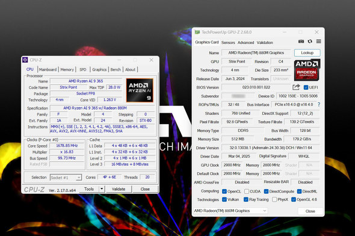Open the SPD tab in CPU-Z
The width and height of the screenshot is (355, 236).
pyautogui.click(x=82, y=69)
